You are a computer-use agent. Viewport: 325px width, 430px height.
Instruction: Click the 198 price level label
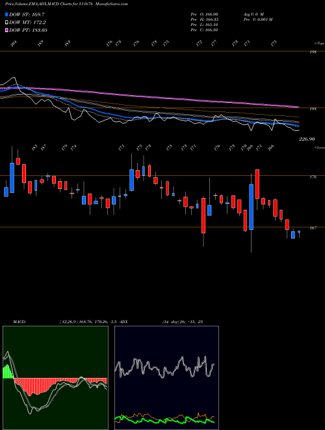point(313,52)
